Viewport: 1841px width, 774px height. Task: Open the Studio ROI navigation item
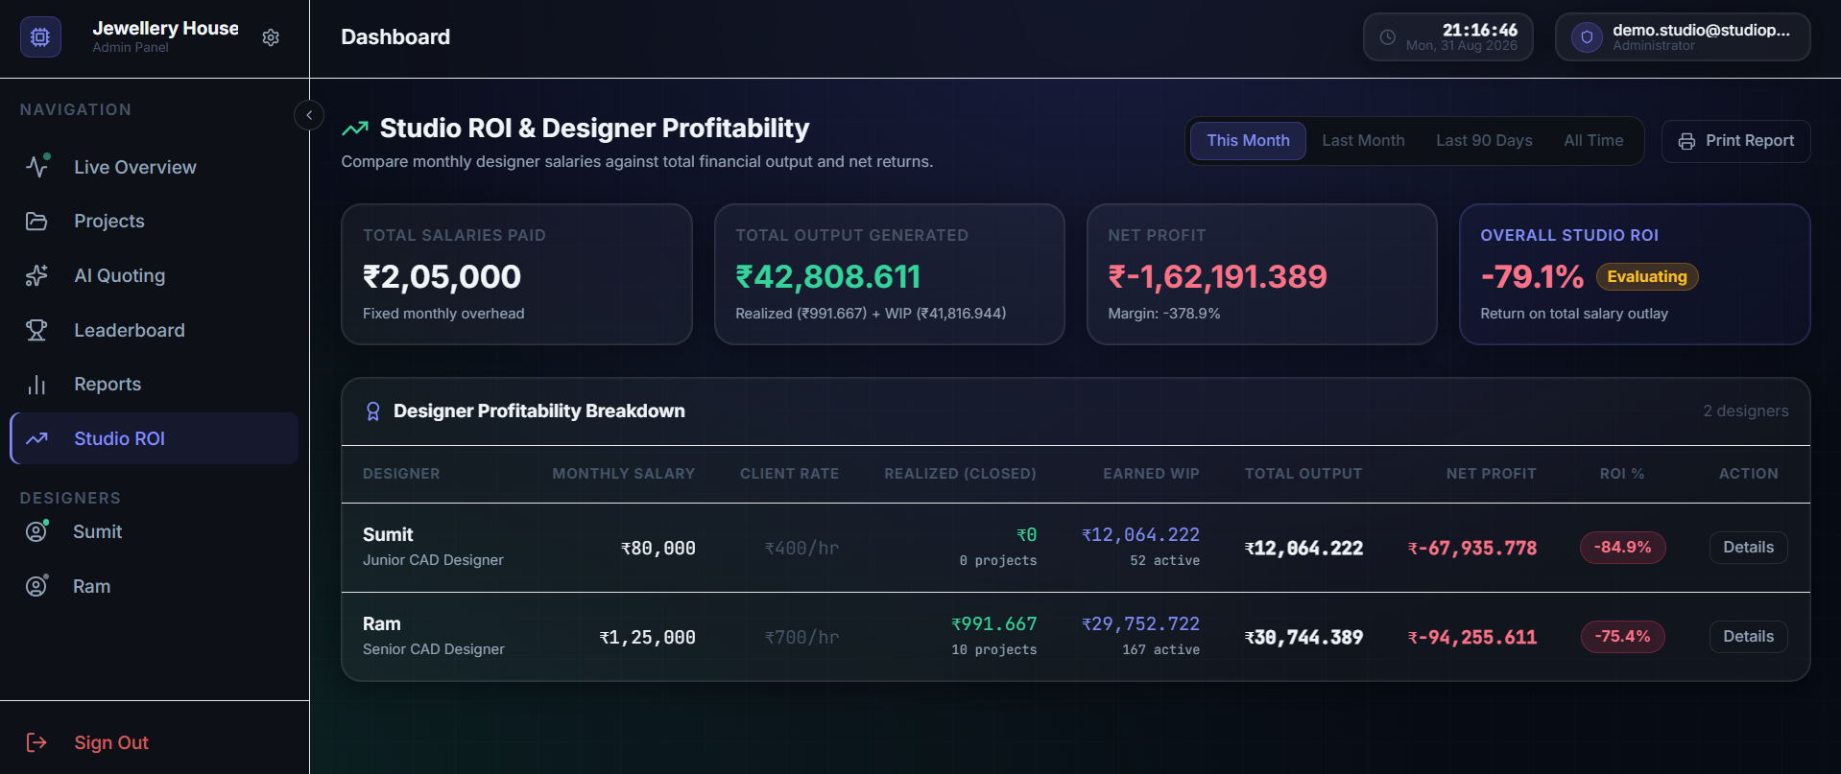[155, 438]
